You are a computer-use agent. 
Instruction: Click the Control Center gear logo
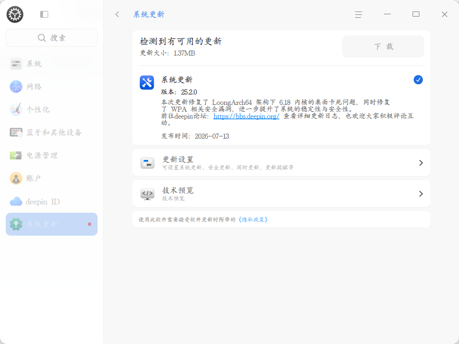click(x=15, y=14)
